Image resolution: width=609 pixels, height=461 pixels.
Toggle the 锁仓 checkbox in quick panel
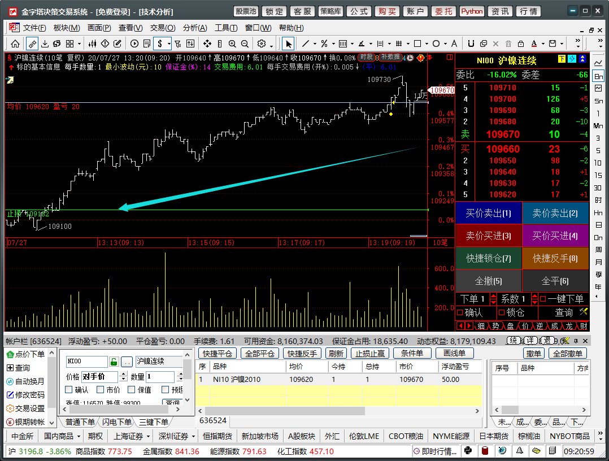tap(502, 312)
